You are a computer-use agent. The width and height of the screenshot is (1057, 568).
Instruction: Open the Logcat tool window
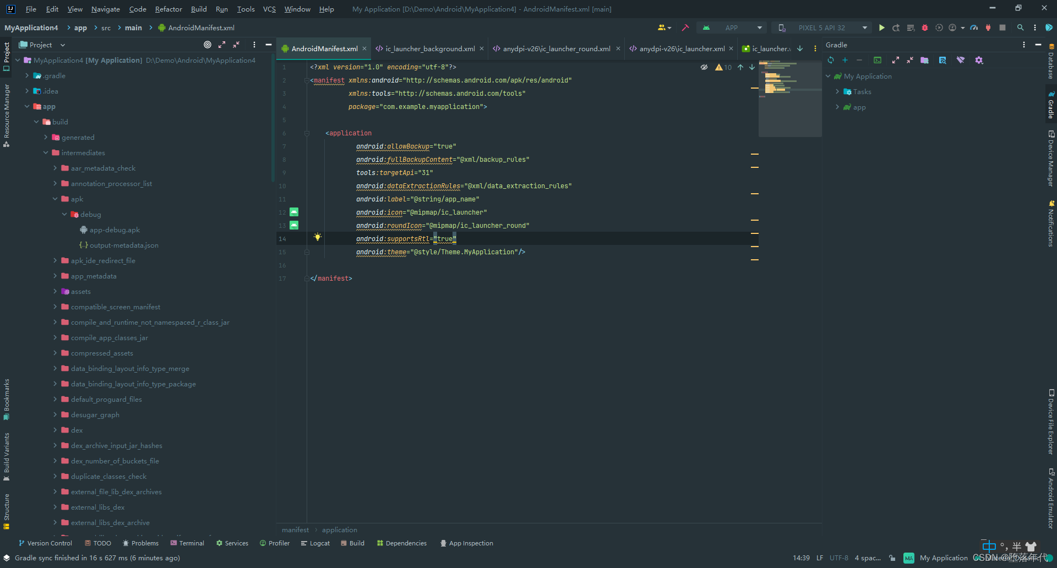[x=315, y=543]
